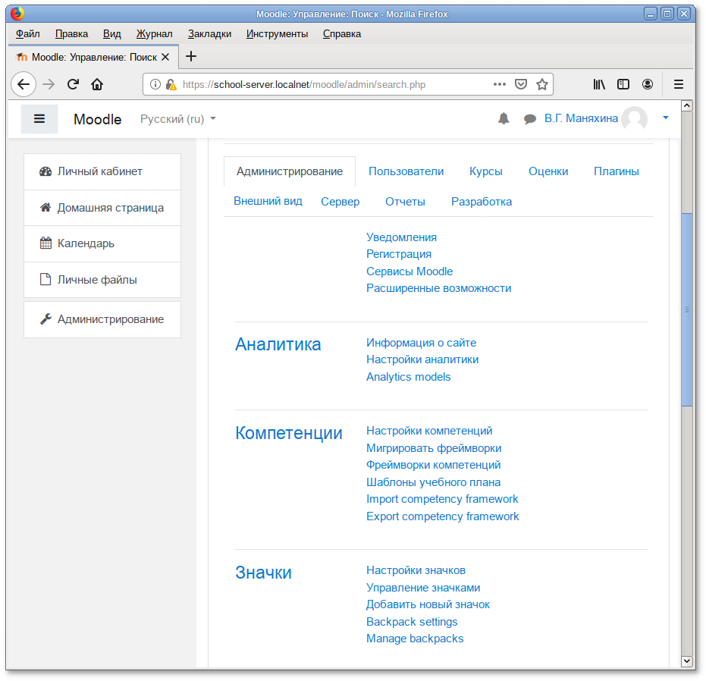Go to browser Home via the house icon
706x681 pixels.
pyautogui.click(x=97, y=84)
